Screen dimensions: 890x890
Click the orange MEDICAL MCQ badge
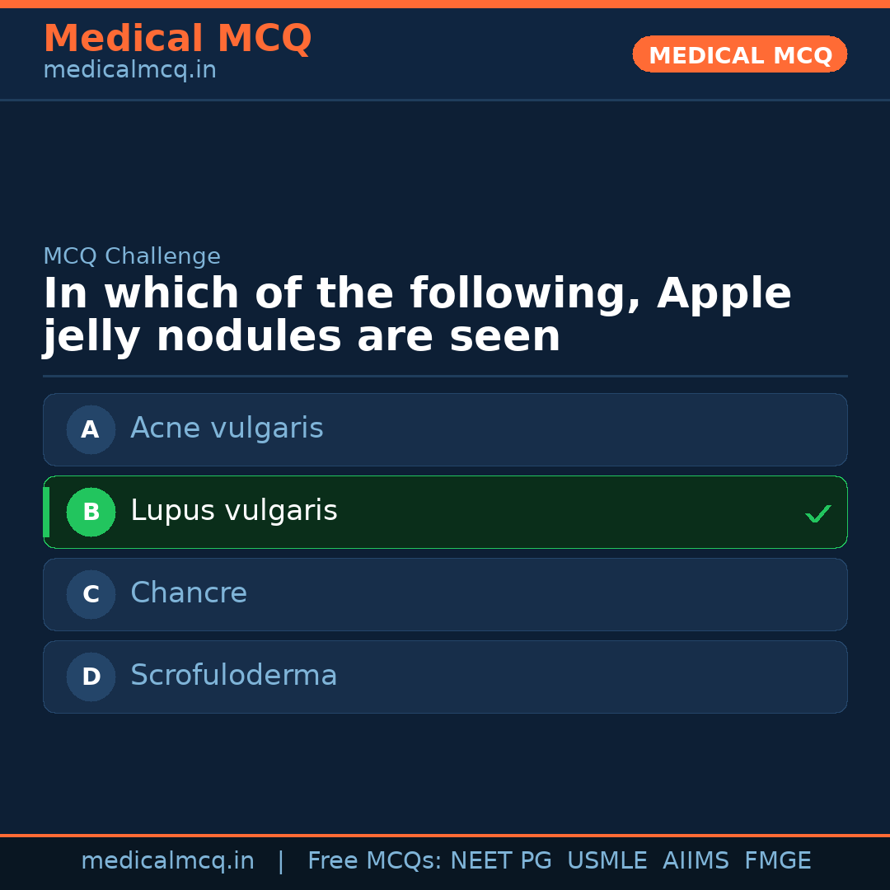click(739, 54)
